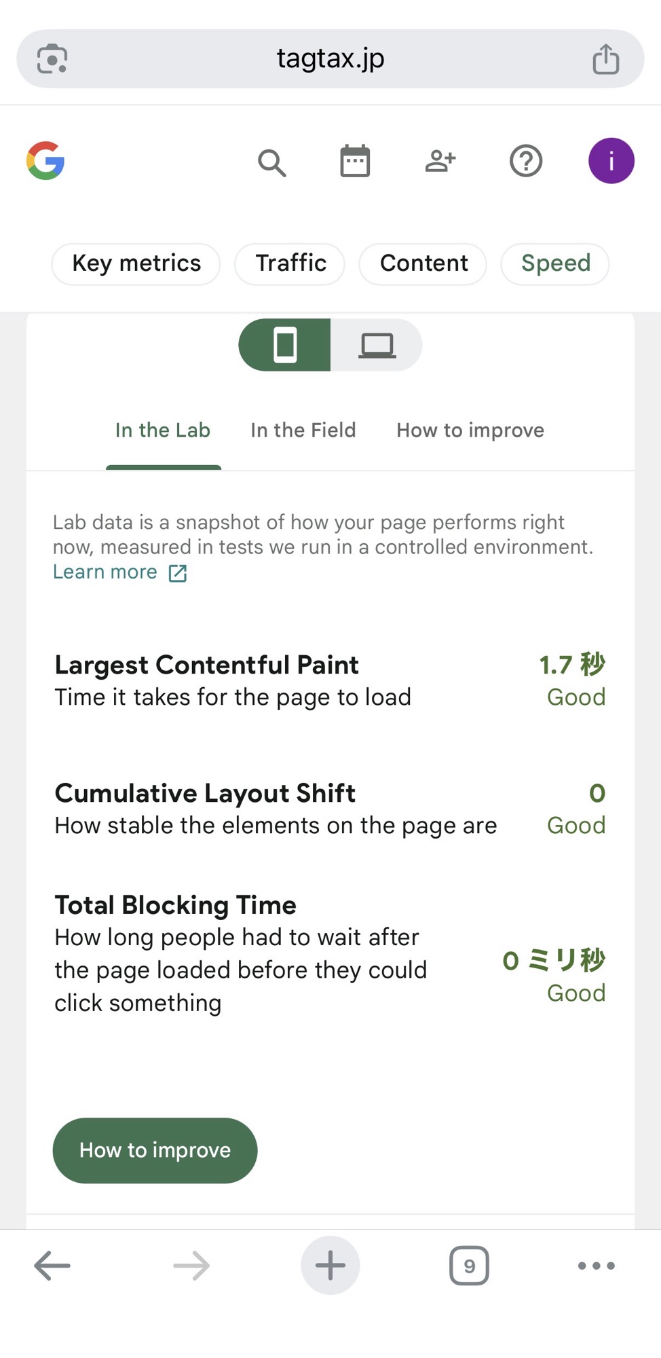The image size is (661, 1358).
Task: Tap the tagtax.jp address field
Action: tap(330, 59)
